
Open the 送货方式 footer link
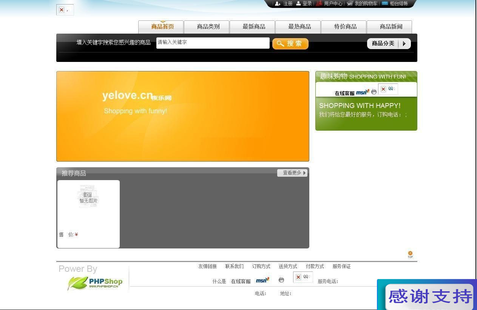(288, 266)
